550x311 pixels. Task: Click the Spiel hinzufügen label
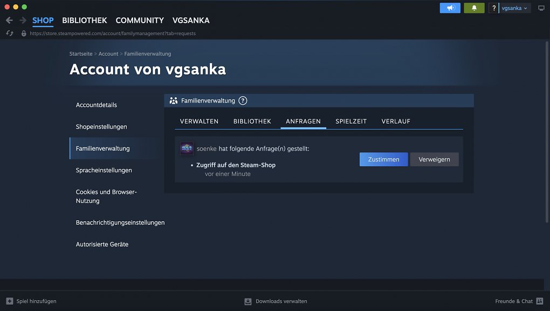coord(36,301)
